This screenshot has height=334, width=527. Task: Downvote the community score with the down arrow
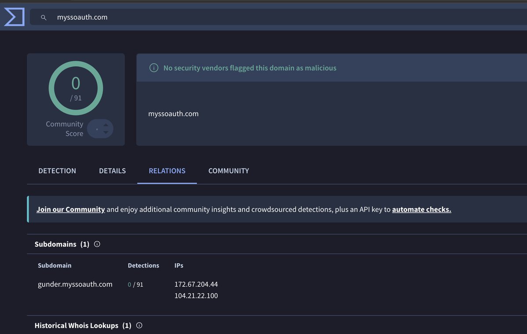[106, 132]
